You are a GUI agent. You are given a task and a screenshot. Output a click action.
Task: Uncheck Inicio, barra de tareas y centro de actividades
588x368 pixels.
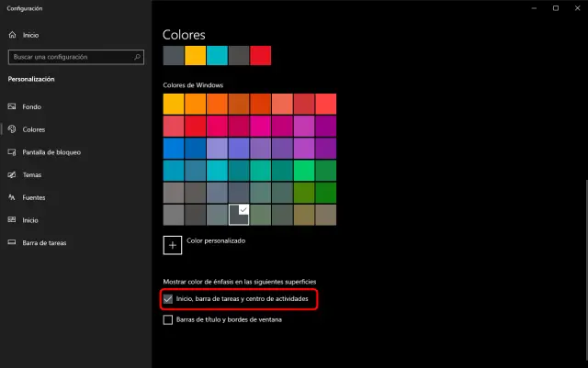tap(168, 299)
